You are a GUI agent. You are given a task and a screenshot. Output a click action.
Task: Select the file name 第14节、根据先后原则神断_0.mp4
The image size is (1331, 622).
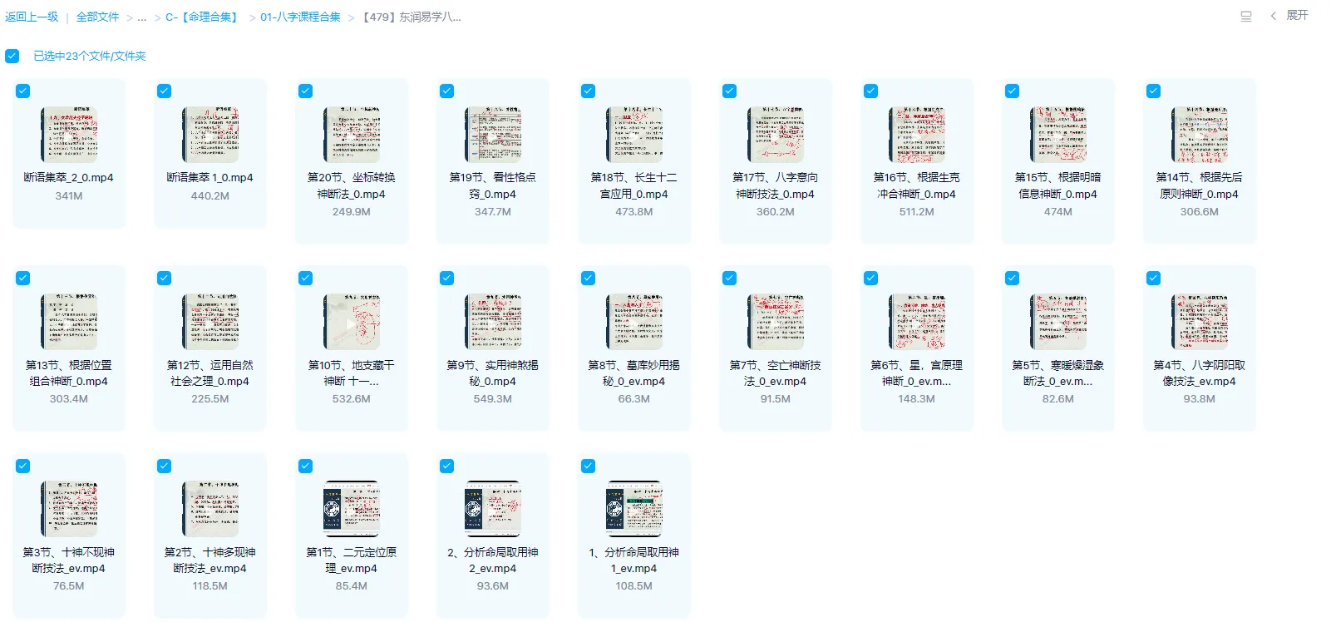click(x=1200, y=185)
